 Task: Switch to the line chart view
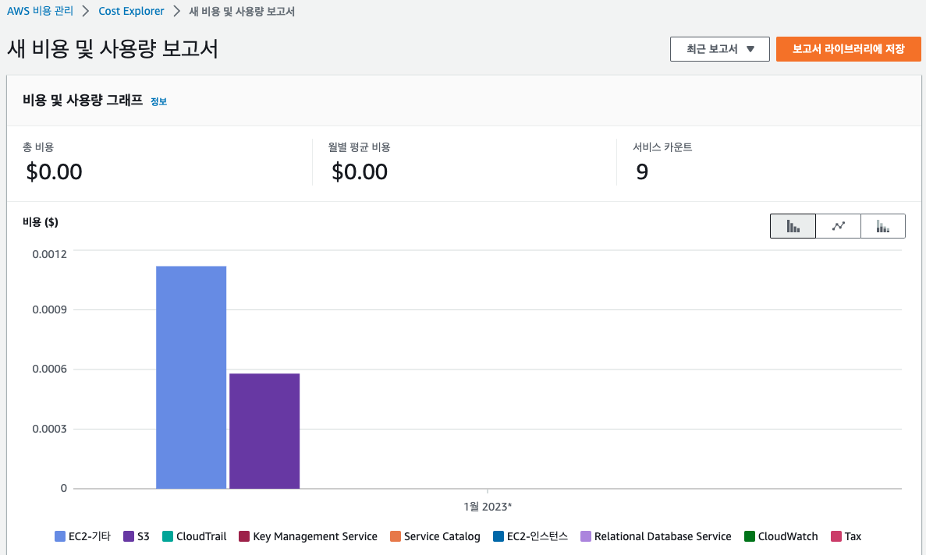838,226
